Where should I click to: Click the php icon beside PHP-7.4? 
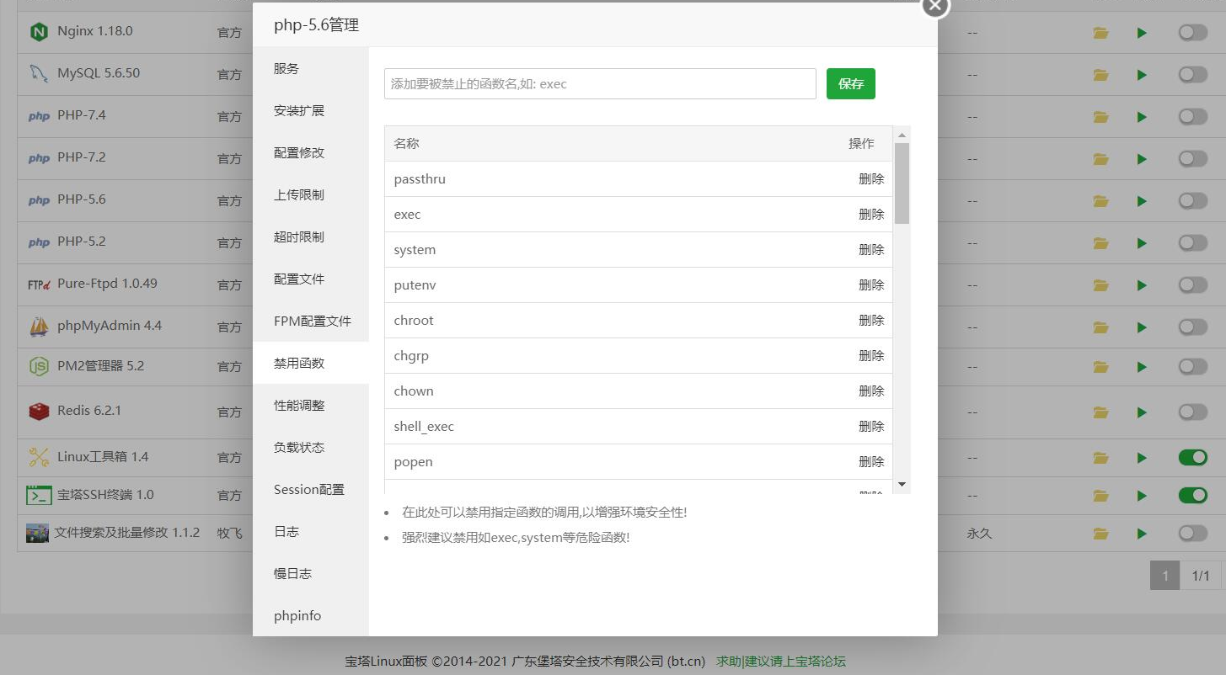tap(39, 116)
